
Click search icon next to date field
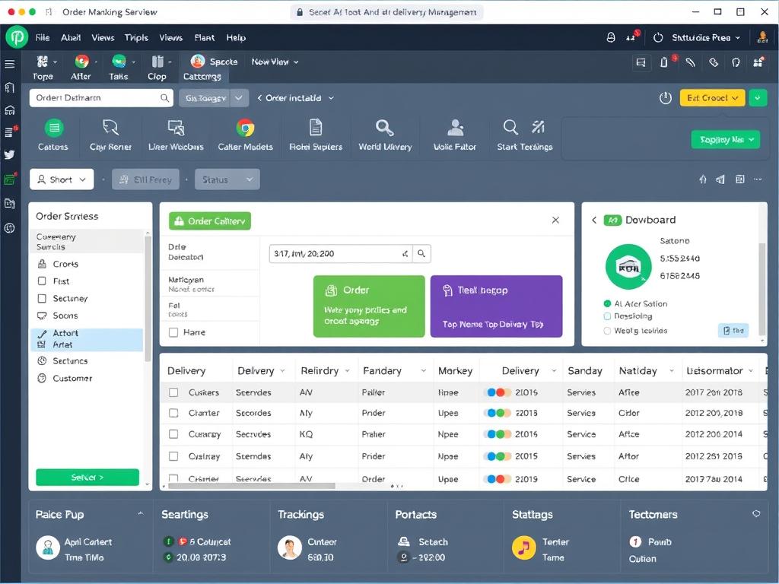[x=422, y=254]
